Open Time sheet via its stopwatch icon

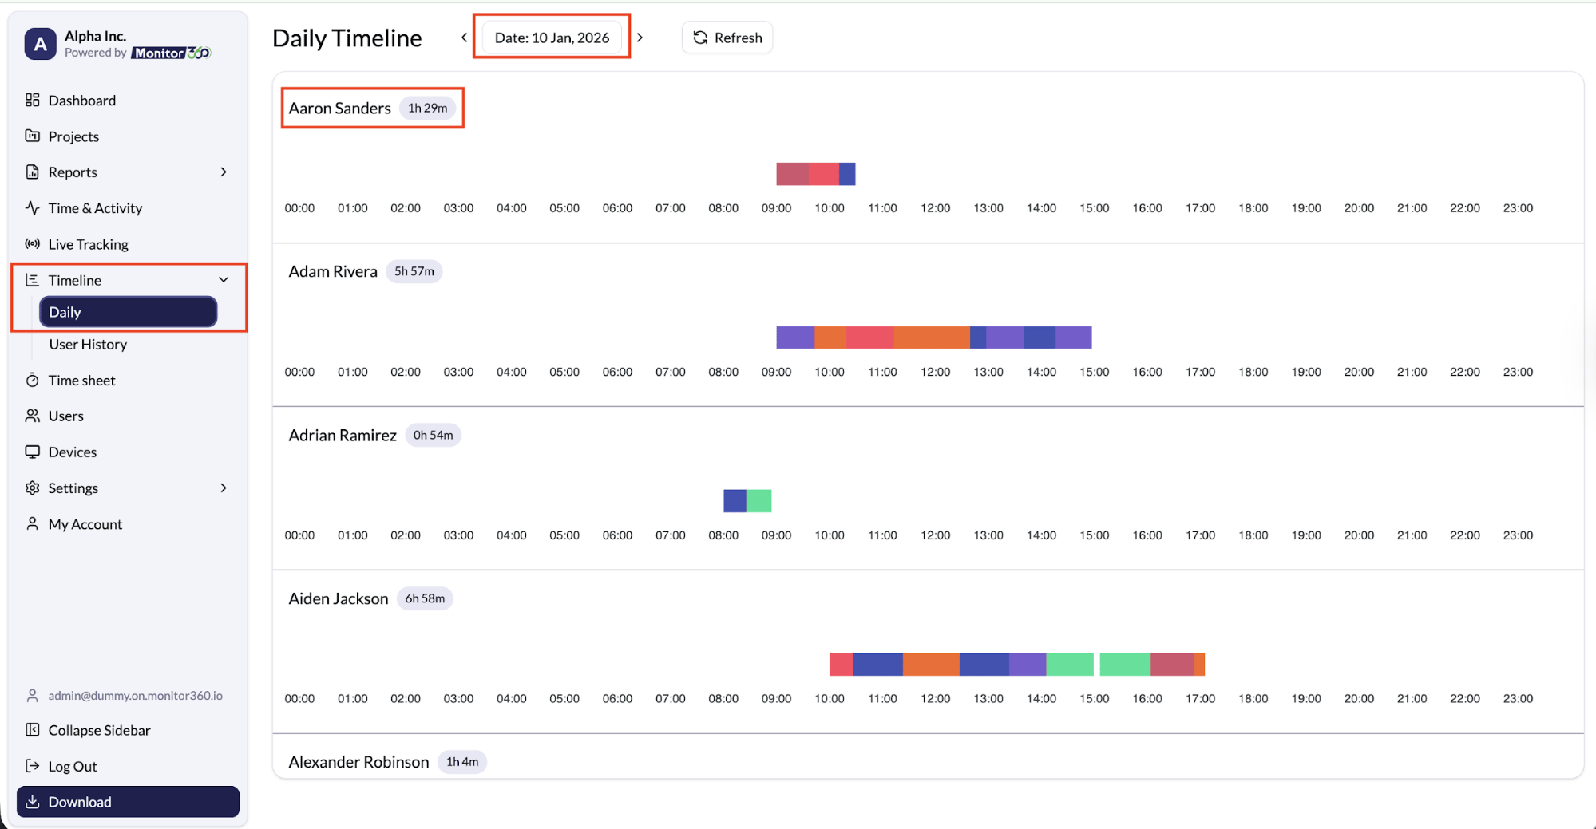(x=32, y=380)
